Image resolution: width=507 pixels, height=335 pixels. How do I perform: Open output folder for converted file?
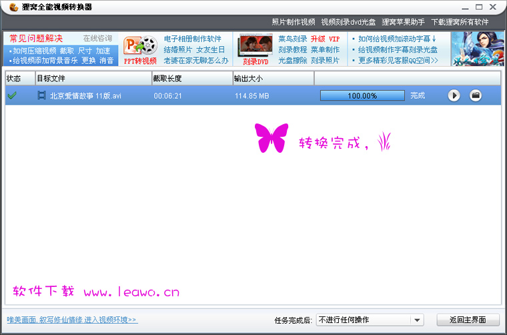(x=475, y=95)
